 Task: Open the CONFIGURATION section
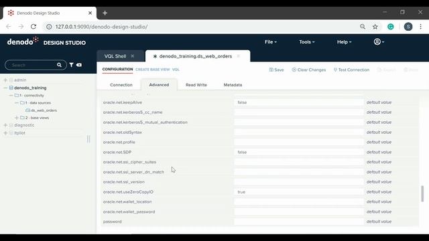click(x=118, y=70)
